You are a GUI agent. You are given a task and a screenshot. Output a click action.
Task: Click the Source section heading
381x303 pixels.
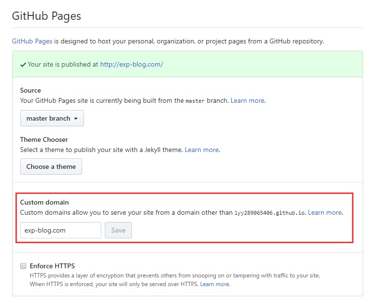(30, 90)
